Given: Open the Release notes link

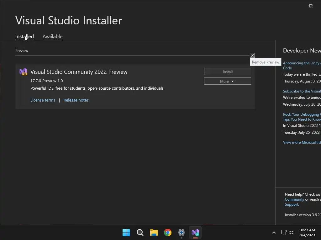Looking at the screenshot, I should [76, 100].
